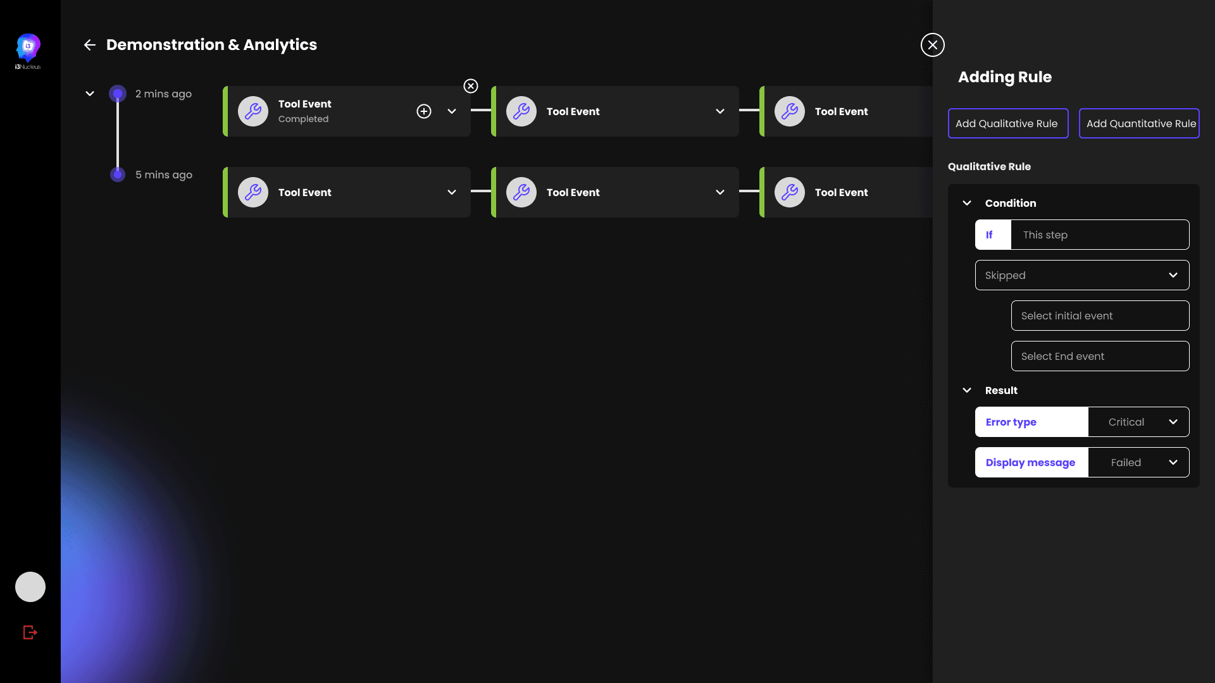The width and height of the screenshot is (1215, 683).
Task: Click the 'Completed' status text
Action: [303, 119]
